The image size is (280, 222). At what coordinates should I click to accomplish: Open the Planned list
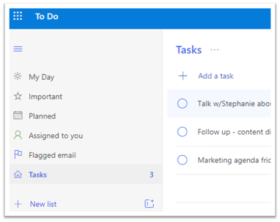click(x=86, y=116)
